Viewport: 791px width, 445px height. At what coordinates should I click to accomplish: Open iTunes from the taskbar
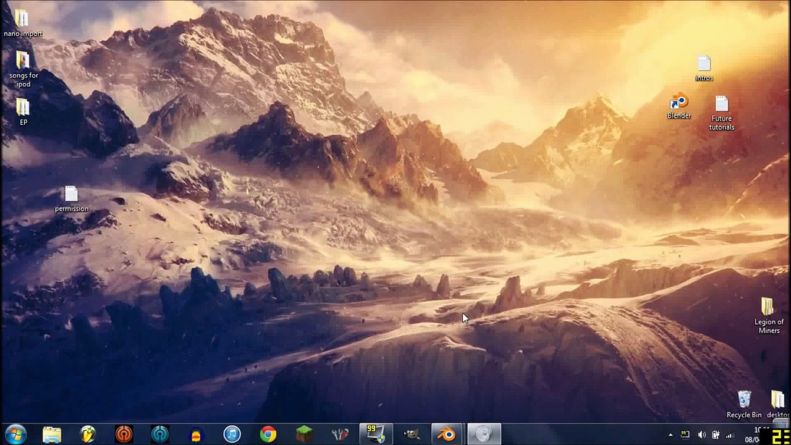tap(232, 434)
